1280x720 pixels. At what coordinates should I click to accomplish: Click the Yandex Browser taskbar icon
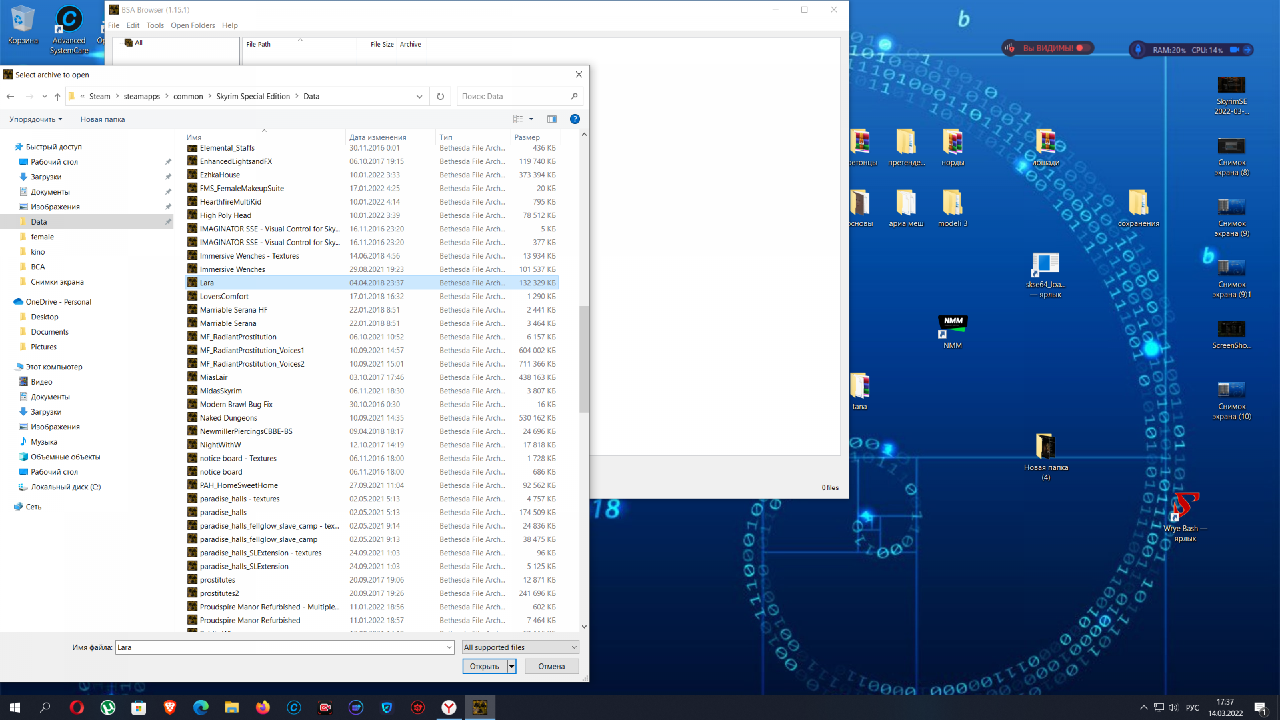(x=449, y=707)
